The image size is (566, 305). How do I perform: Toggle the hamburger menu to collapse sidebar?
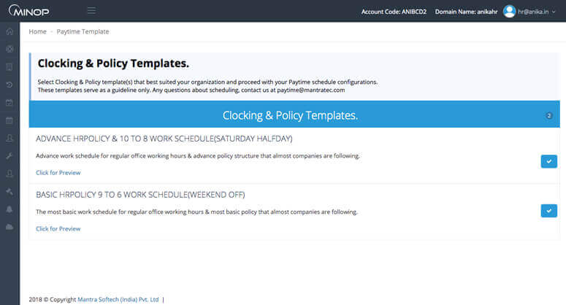91,11
